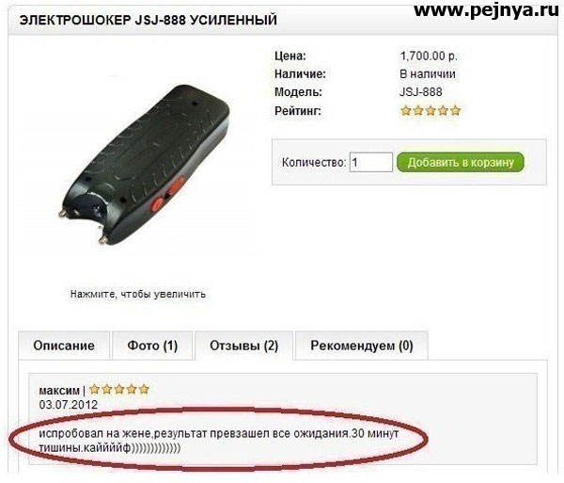Click the Количество quantity input field
564x483 pixels.
click(371, 162)
